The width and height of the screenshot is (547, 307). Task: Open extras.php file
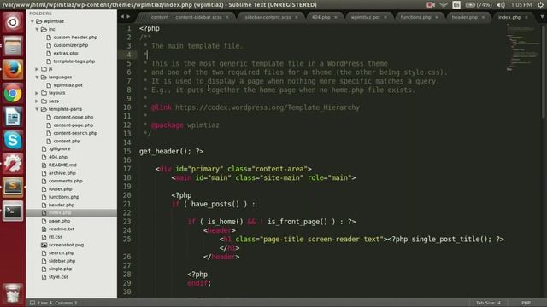[66, 53]
